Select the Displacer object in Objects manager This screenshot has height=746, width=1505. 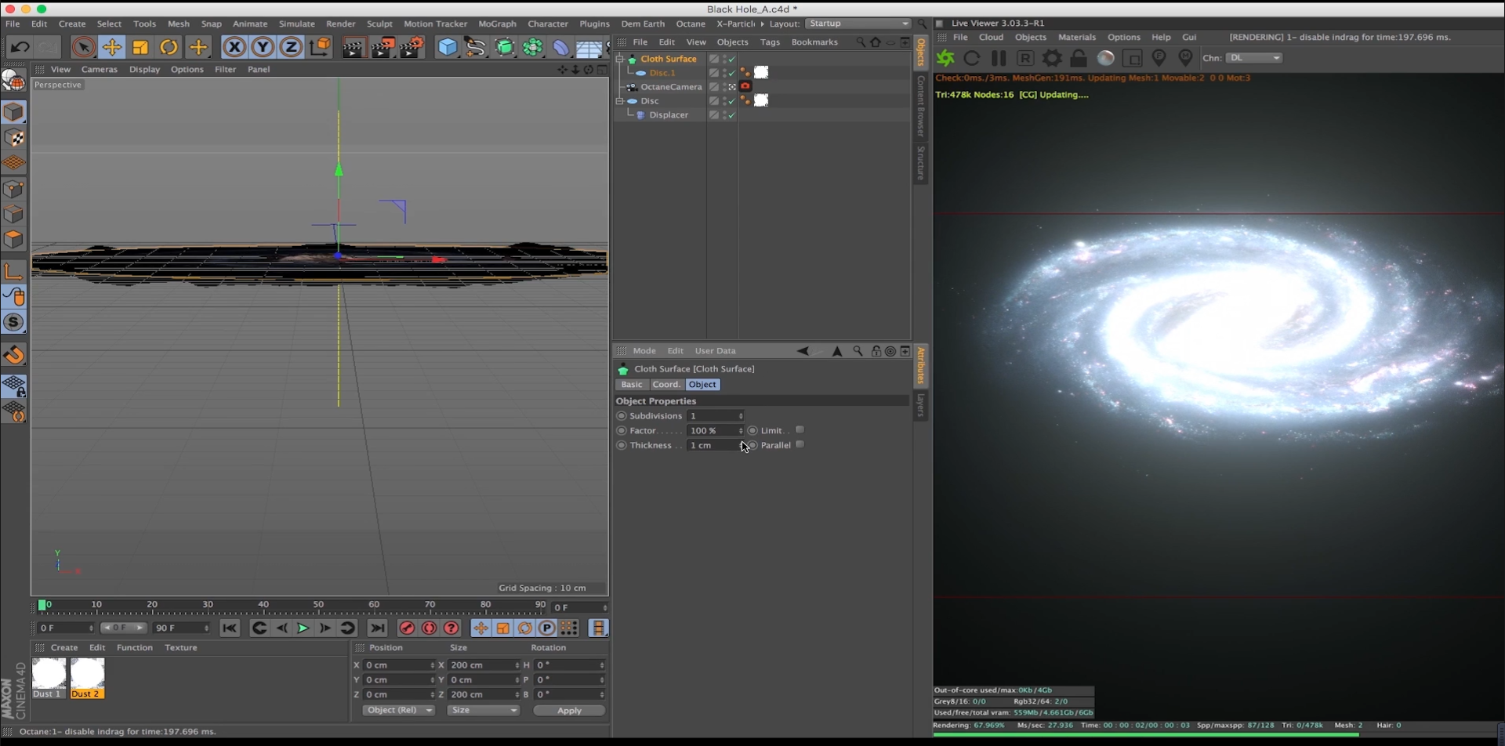coord(668,115)
